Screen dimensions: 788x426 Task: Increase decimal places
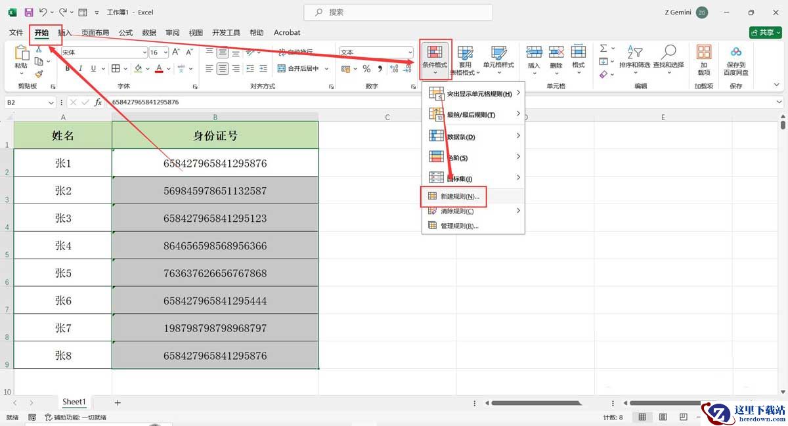(x=393, y=68)
